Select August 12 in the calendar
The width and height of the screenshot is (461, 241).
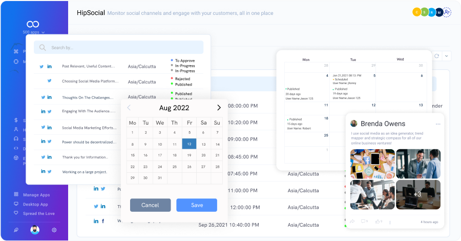click(189, 145)
